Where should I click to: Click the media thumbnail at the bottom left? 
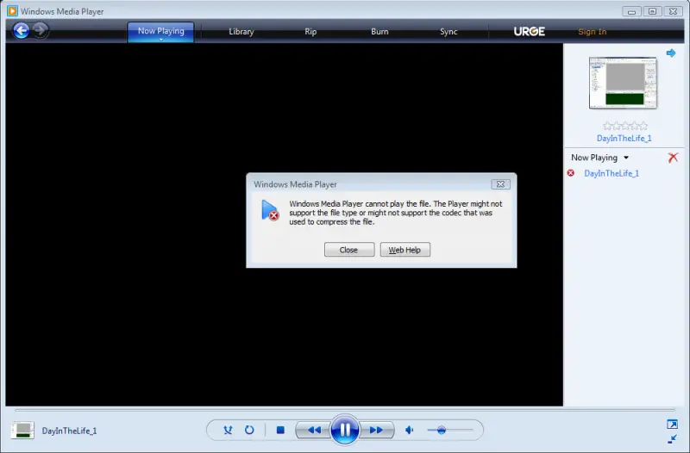click(x=22, y=430)
